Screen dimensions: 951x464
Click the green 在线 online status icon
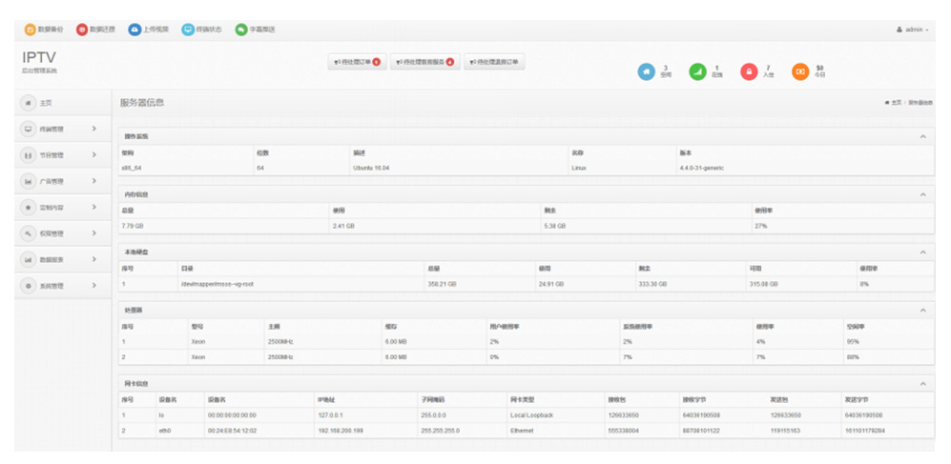tap(697, 71)
